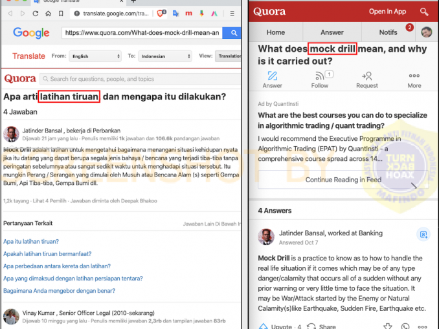The height and width of the screenshot is (329, 439).
Task: Open the View Translation dropdown
Action: point(228,56)
